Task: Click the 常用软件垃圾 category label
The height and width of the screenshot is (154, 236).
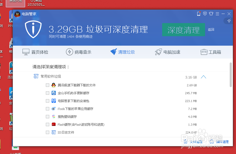Action: tap(51, 76)
